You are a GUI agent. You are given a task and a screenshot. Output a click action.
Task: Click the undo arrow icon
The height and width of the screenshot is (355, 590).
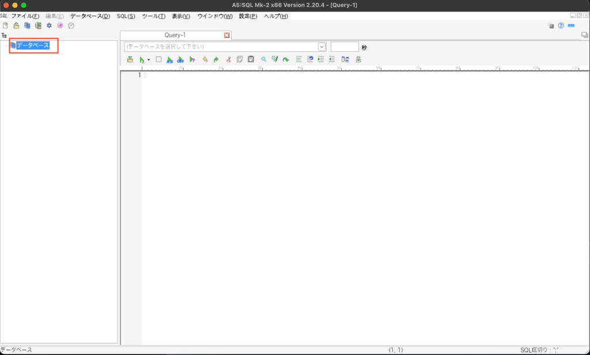click(205, 59)
